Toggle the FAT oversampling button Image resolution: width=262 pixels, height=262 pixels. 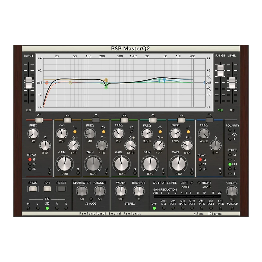47,189
